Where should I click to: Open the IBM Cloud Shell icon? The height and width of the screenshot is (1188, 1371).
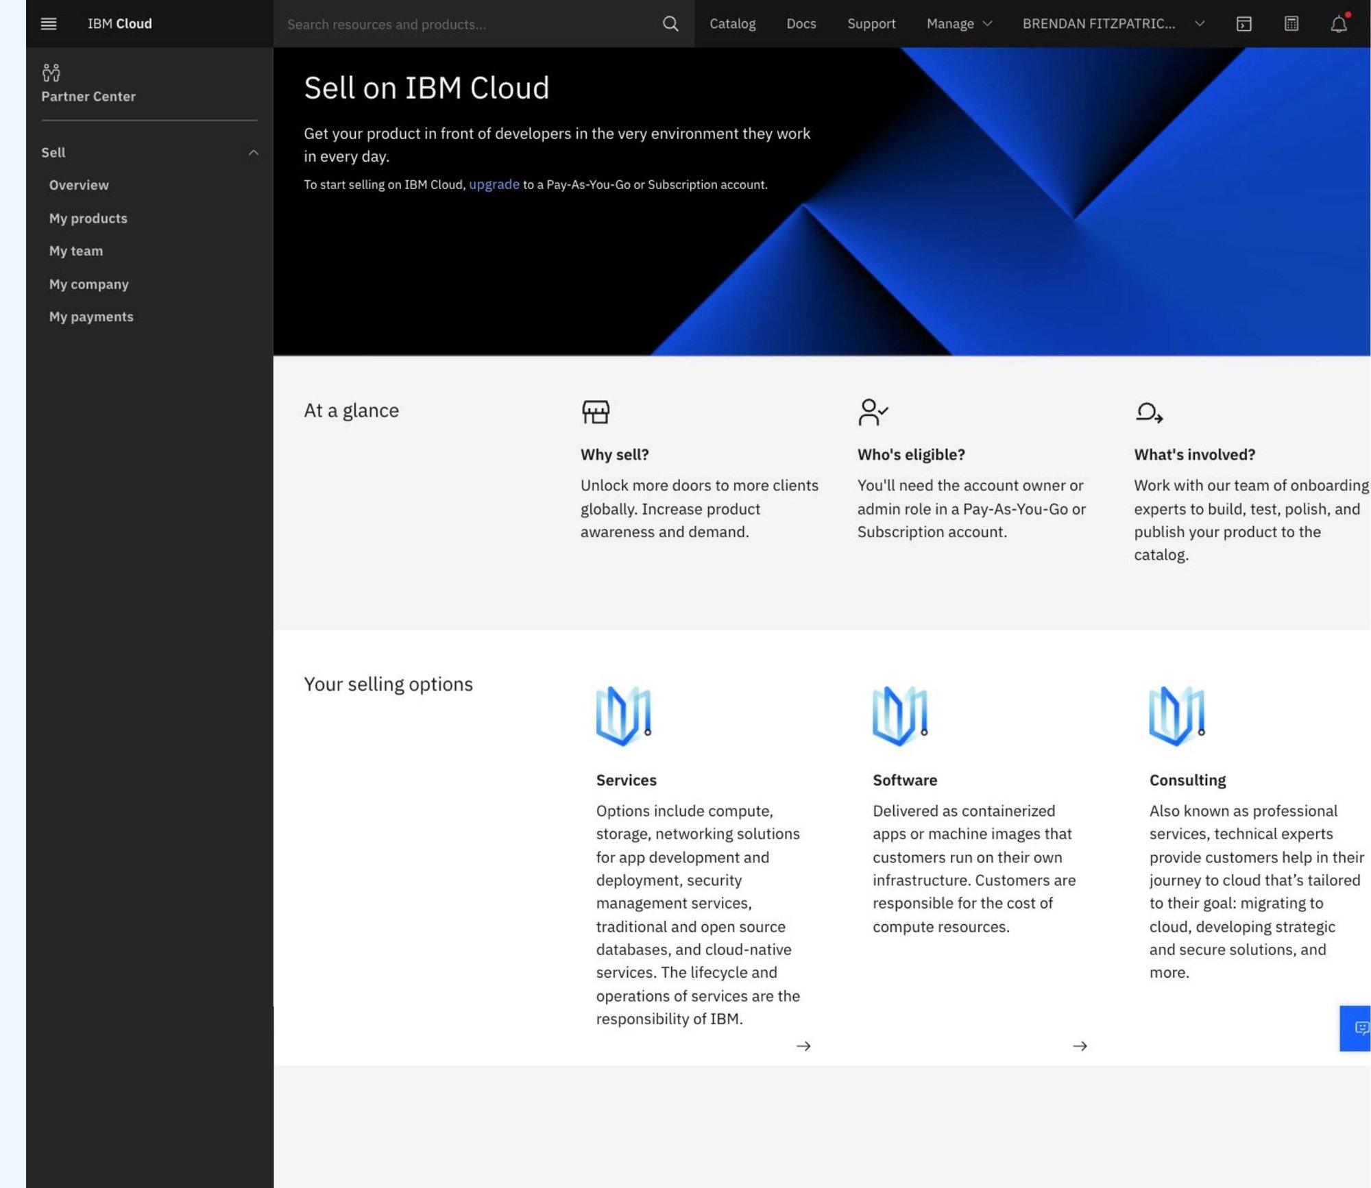pos(1243,24)
